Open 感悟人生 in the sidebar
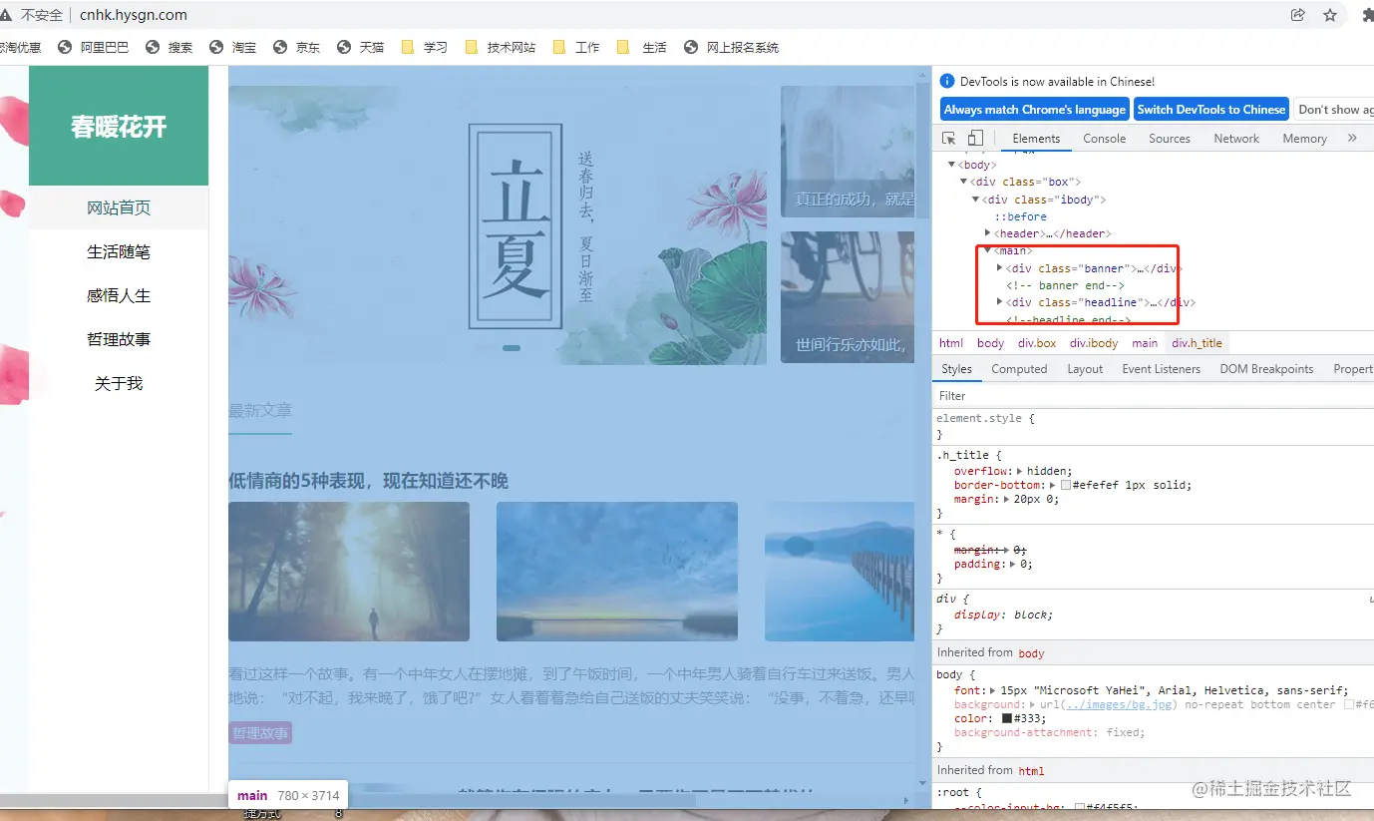Screen dimensions: 1374x821 119,295
